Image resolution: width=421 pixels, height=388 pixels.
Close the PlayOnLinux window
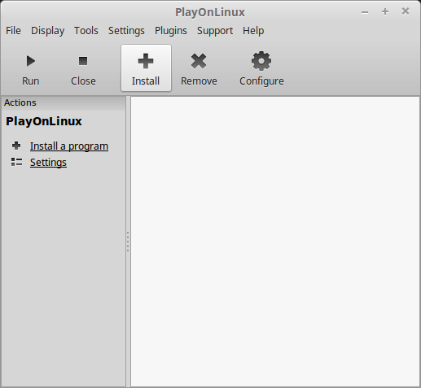click(x=406, y=11)
